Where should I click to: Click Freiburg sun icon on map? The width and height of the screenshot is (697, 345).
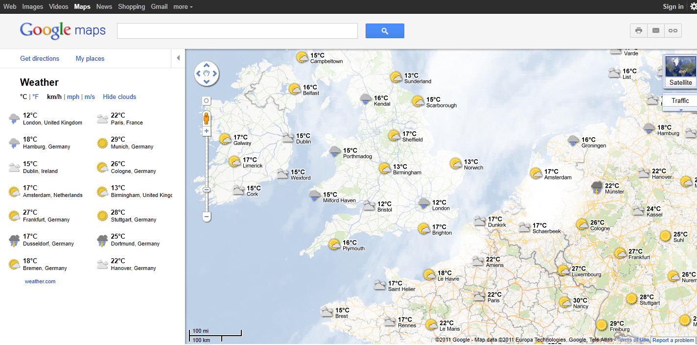click(x=602, y=324)
